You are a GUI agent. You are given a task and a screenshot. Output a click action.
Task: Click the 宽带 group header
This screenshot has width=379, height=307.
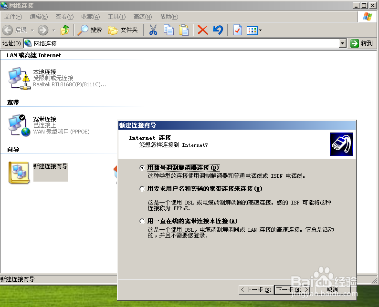pyautogui.click(x=13, y=102)
